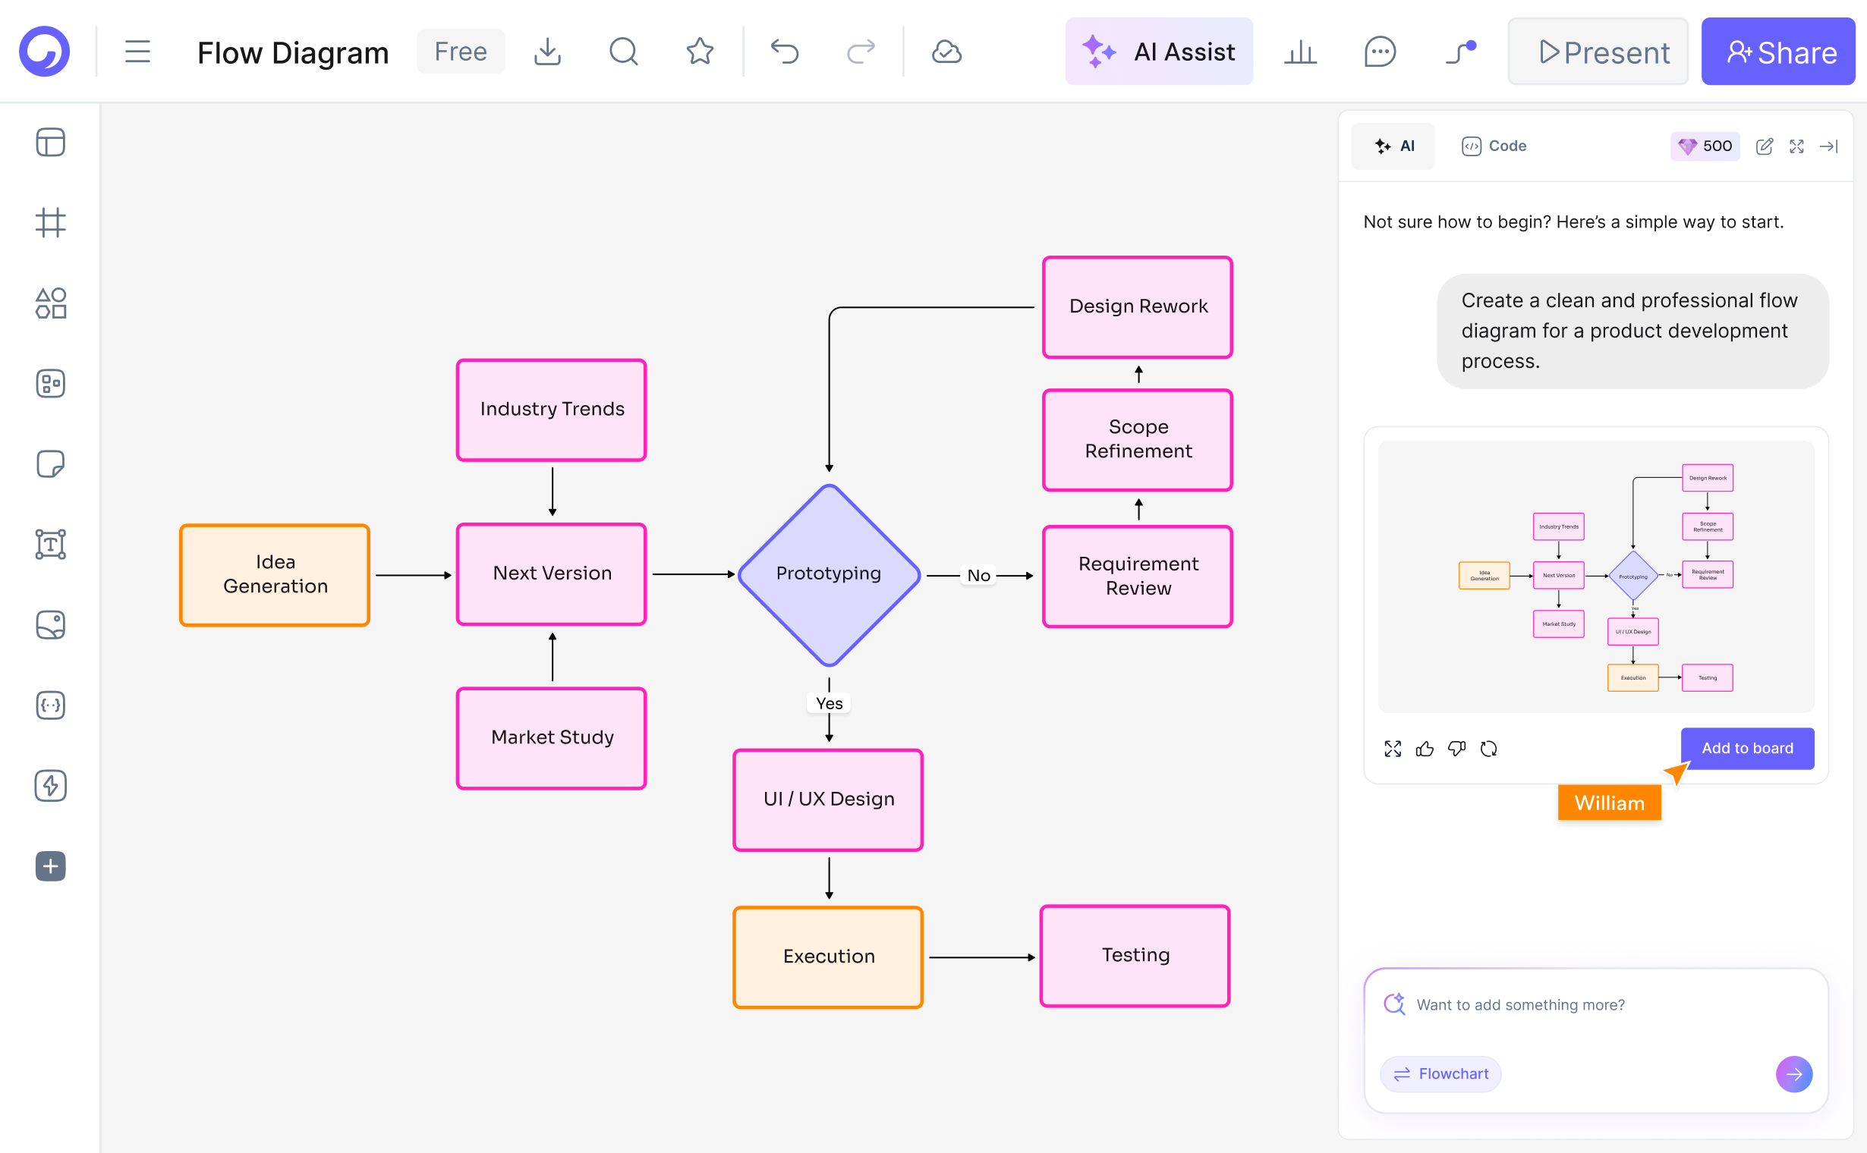Open the lightning bolt quick tool

click(x=50, y=785)
